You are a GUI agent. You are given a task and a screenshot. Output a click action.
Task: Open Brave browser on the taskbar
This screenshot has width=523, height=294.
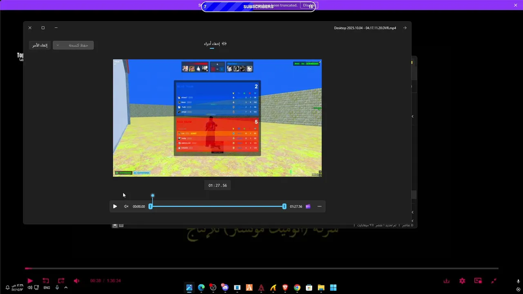pyautogui.click(x=285, y=287)
